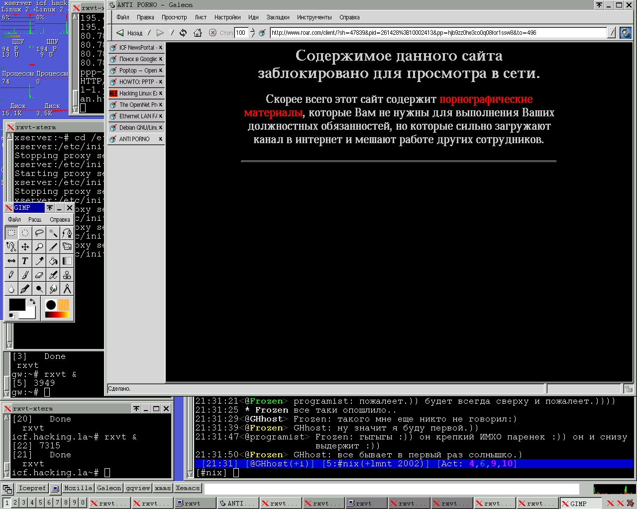637x509 pixels.
Task: Open Galeon forward history dropdown arrow
Action: coord(172,33)
